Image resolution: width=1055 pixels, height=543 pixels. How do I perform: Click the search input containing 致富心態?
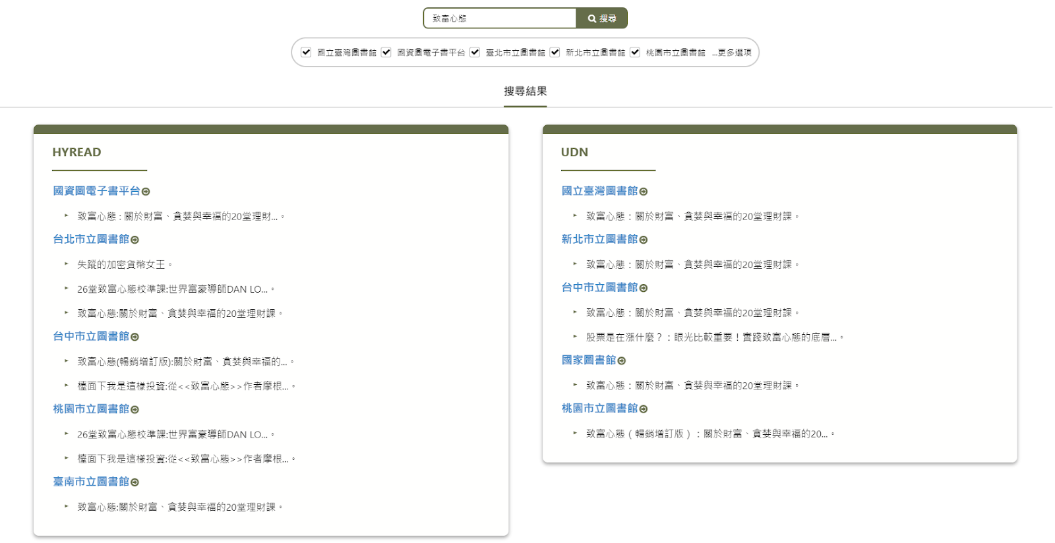500,18
